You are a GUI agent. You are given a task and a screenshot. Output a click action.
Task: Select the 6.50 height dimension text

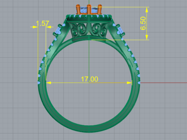click(x=143, y=23)
